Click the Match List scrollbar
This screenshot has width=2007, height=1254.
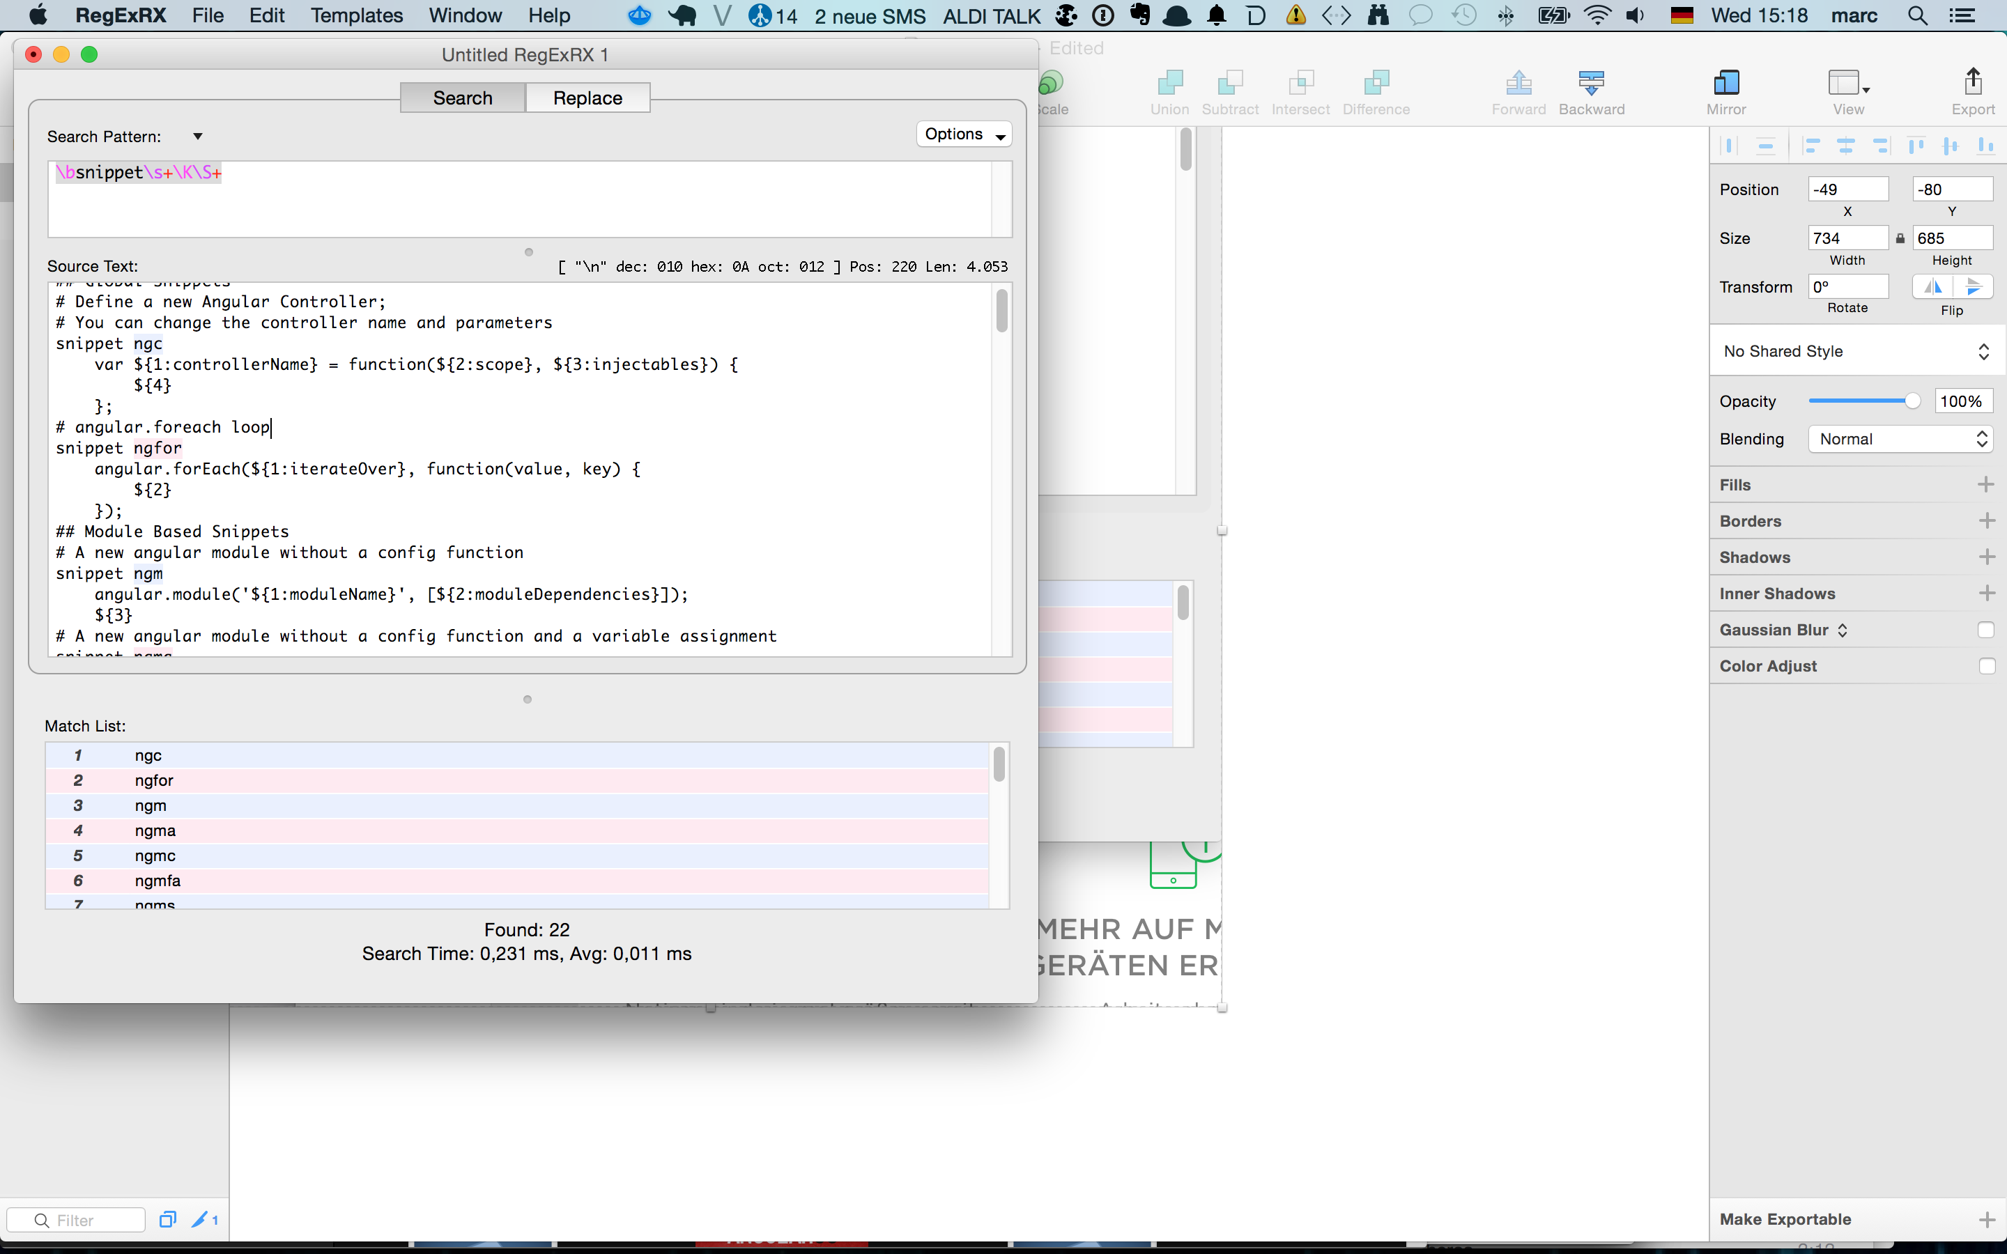999,764
